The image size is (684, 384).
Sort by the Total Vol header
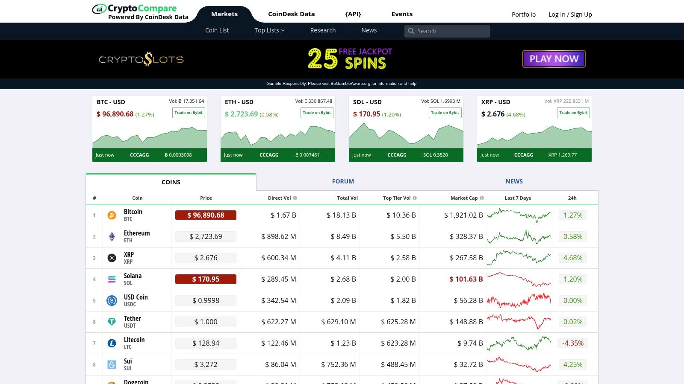tap(348, 198)
